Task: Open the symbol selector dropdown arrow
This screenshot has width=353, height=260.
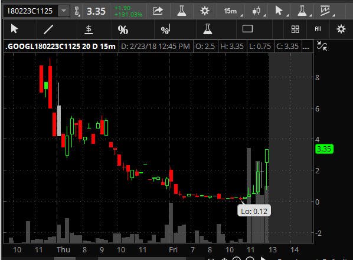Action: 64,11
